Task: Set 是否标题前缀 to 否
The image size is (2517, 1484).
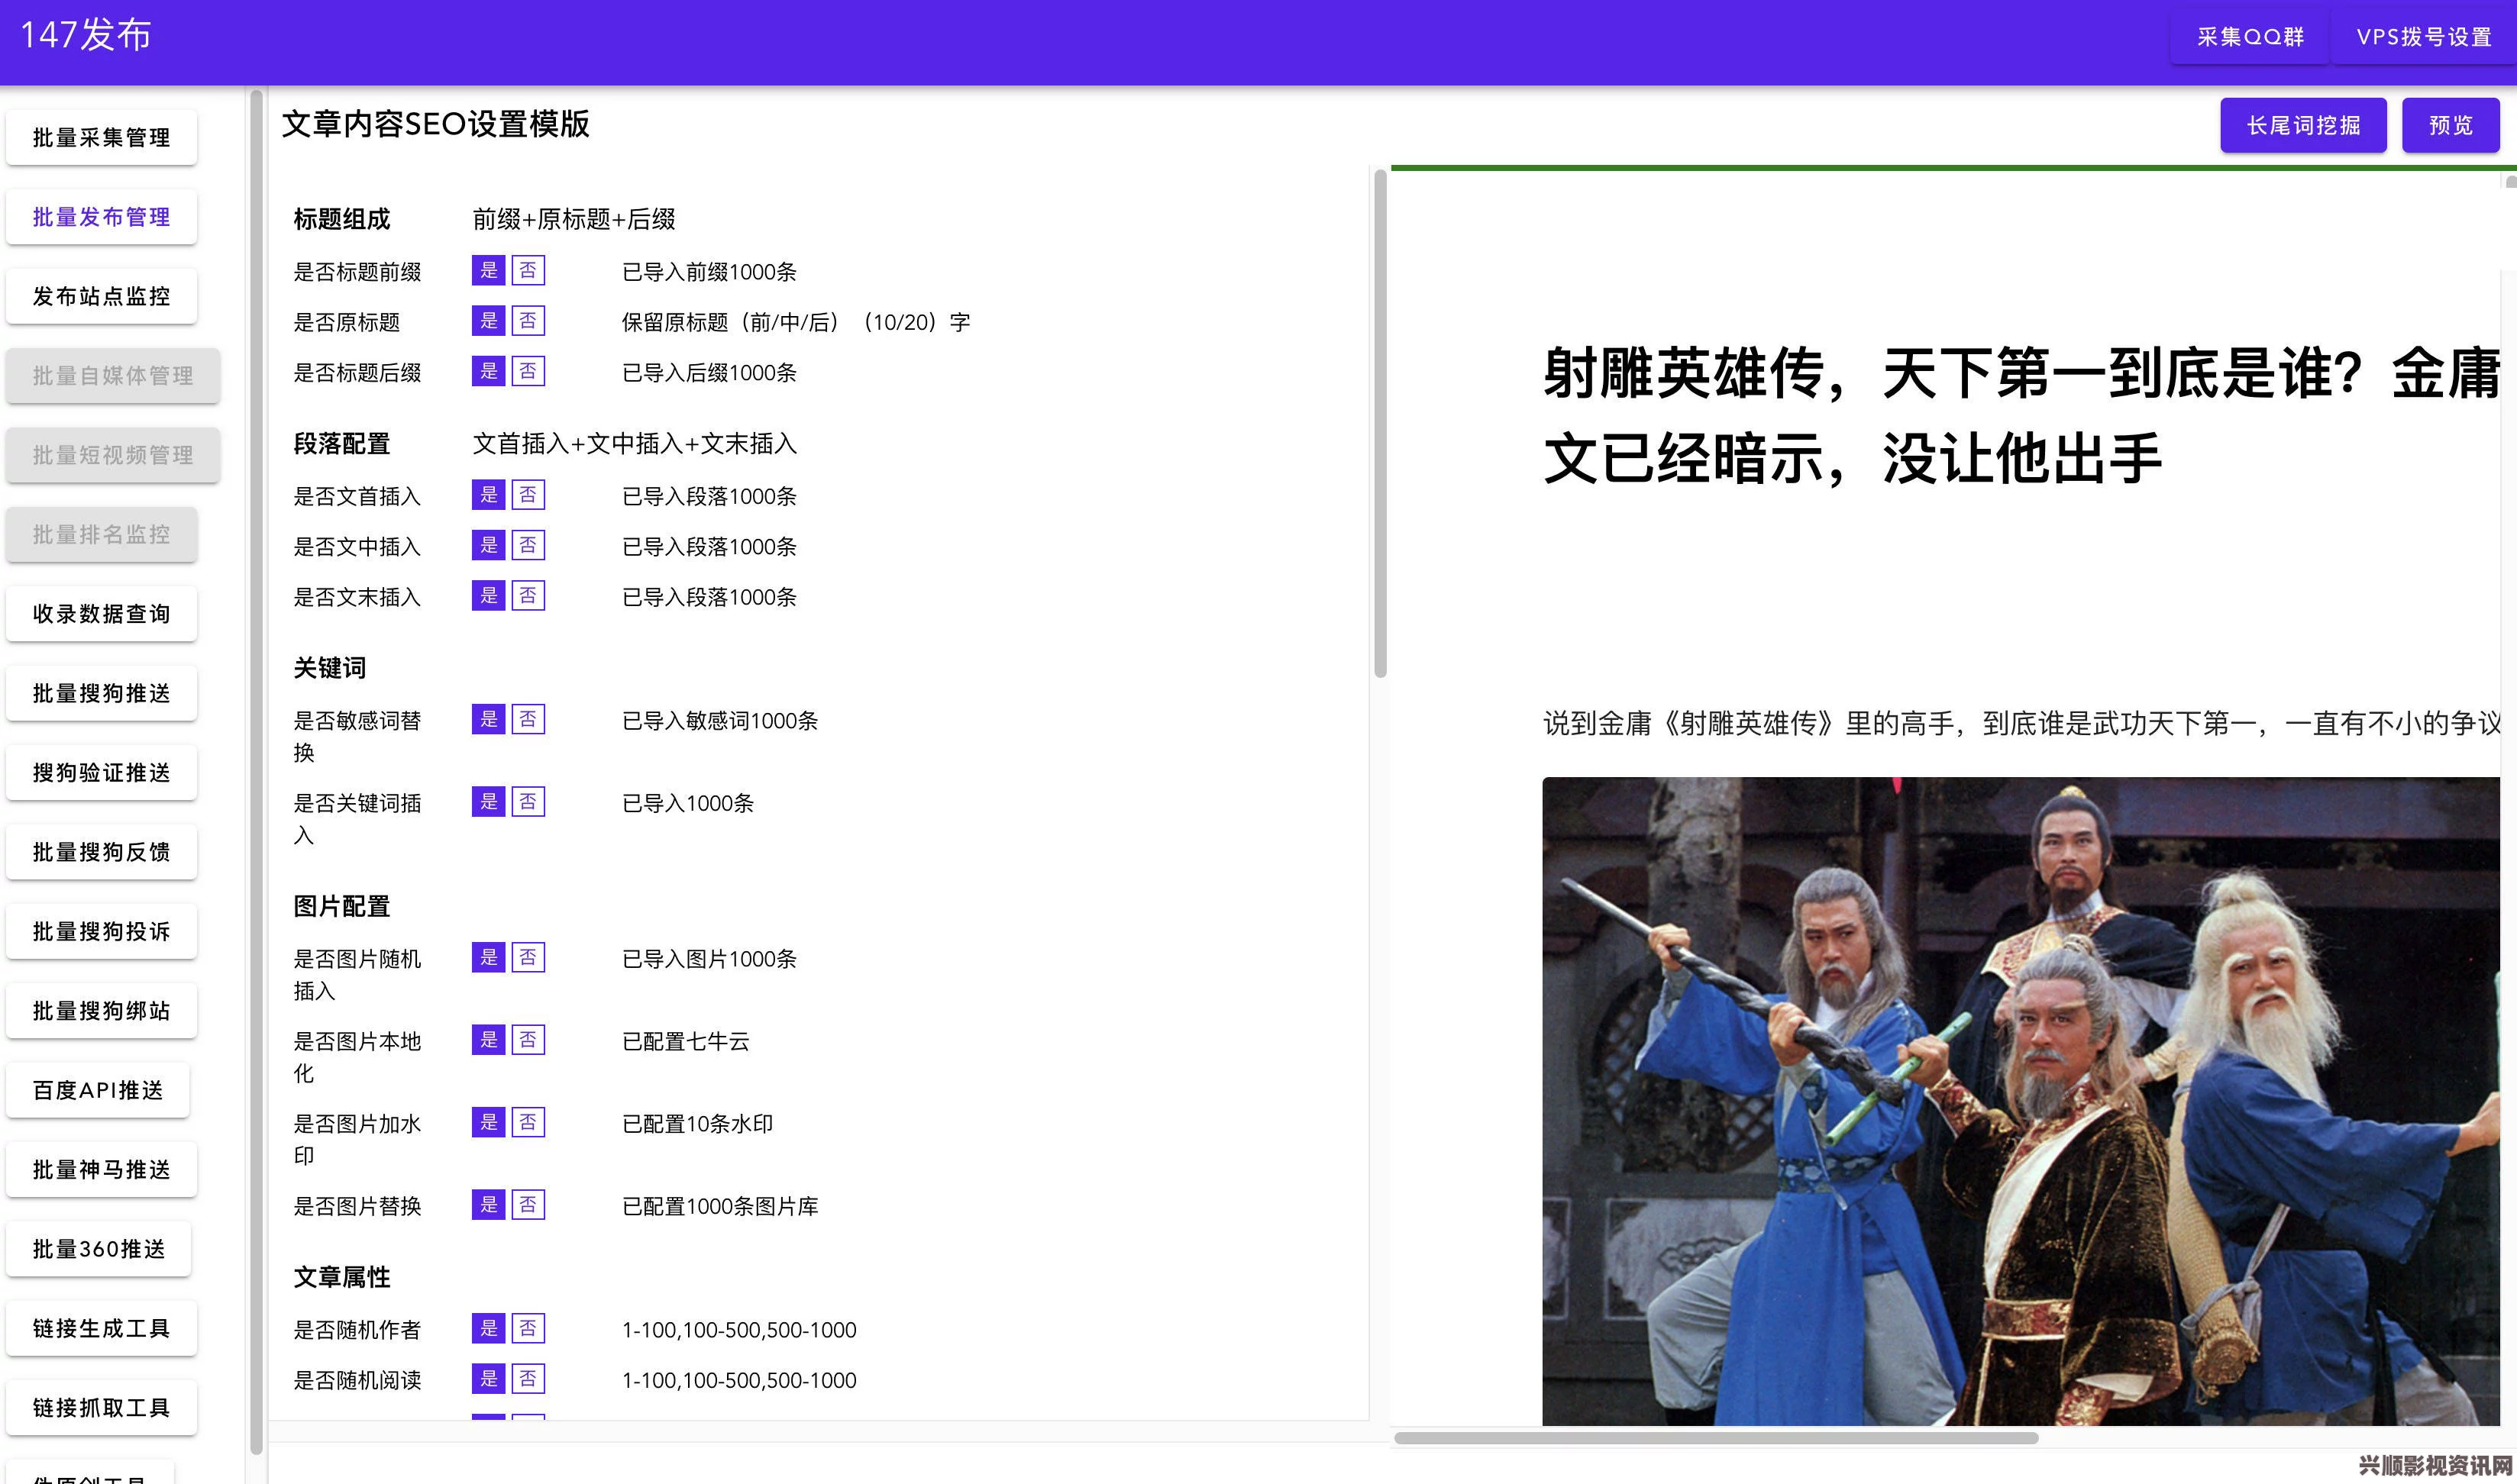Action: coord(528,270)
